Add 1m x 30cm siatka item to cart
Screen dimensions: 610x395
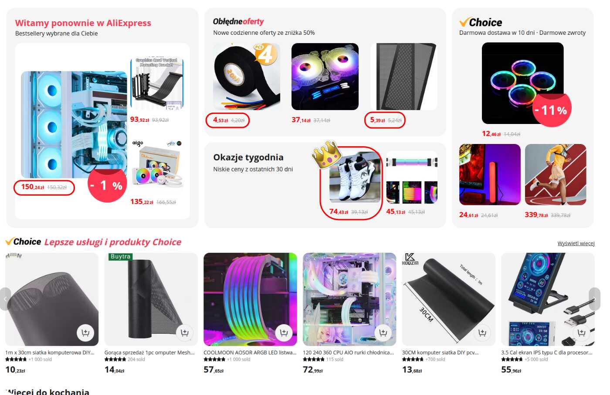tap(85, 333)
